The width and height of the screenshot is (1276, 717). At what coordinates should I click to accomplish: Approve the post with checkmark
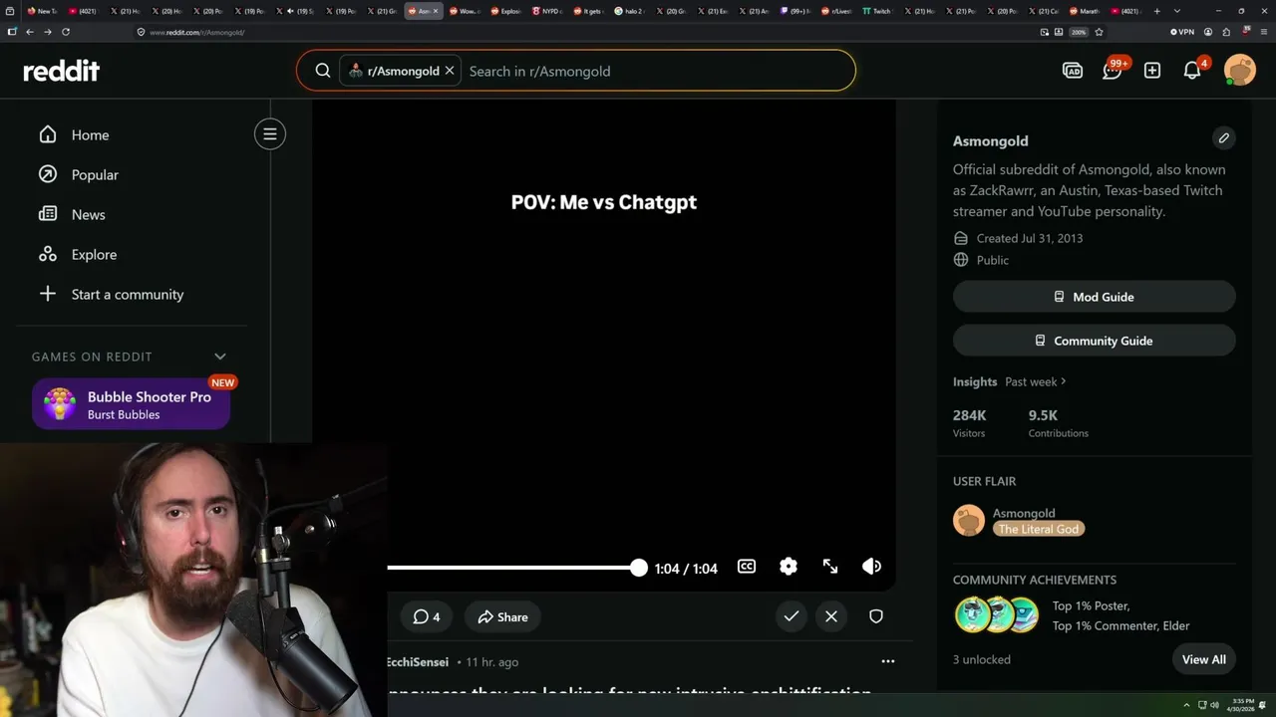(x=792, y=616)
